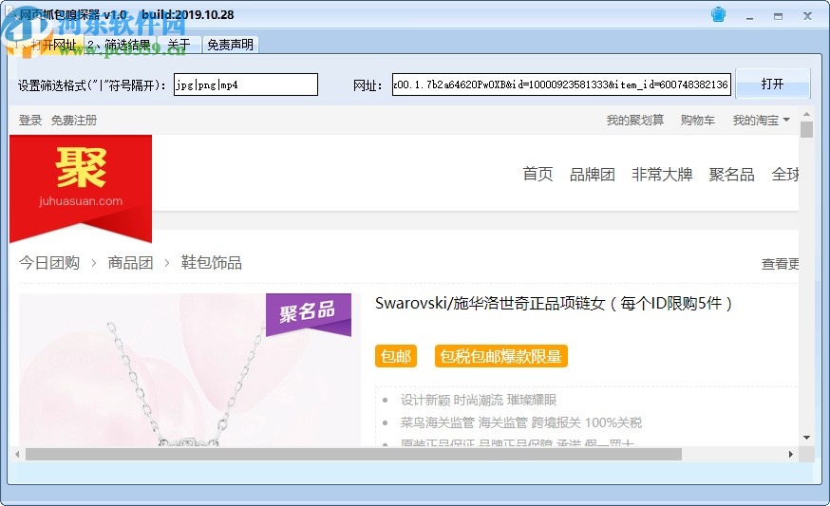Open the 免责声明 tab
Screen dimensions: 830x506
(x=230, y=45)
